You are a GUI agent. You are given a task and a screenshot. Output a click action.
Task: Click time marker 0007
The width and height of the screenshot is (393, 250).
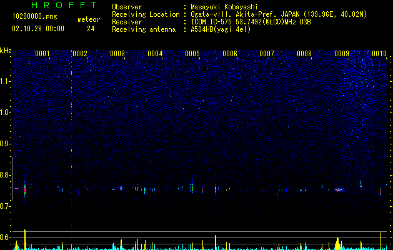pos(267,53)
